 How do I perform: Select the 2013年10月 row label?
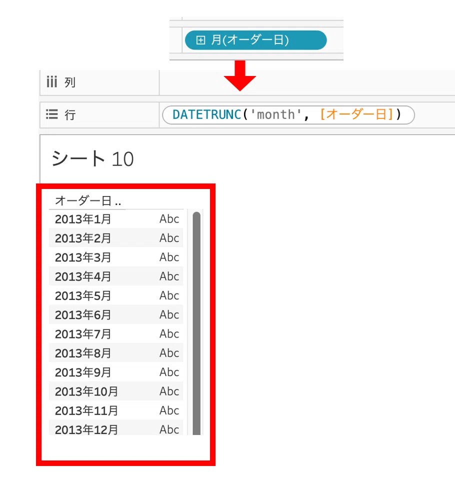(86, 391)
